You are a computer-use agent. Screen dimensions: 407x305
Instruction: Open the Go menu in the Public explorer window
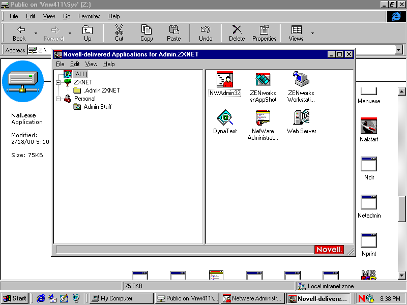coord(67,16)
